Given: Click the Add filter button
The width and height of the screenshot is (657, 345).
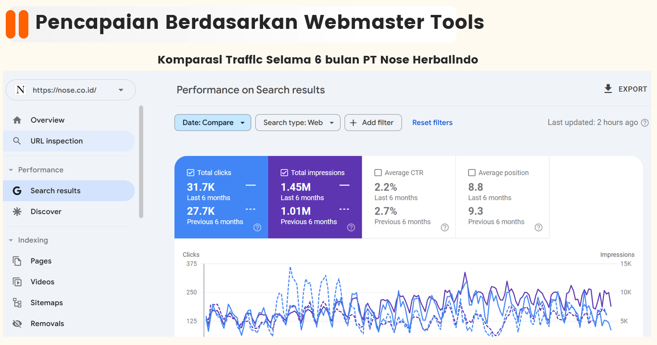Looking at the screenshot, I should pyautogui.click(x=373, y=123).
